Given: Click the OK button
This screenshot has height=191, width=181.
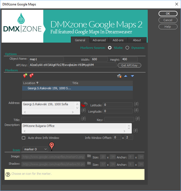Looking at the screenshot, I should [168, 14].
